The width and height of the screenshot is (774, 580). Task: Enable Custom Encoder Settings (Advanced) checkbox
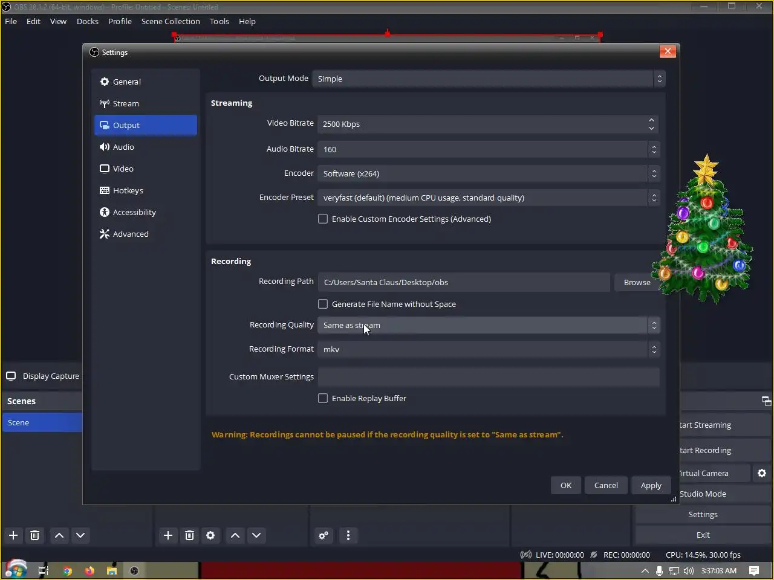click(323, 219)
